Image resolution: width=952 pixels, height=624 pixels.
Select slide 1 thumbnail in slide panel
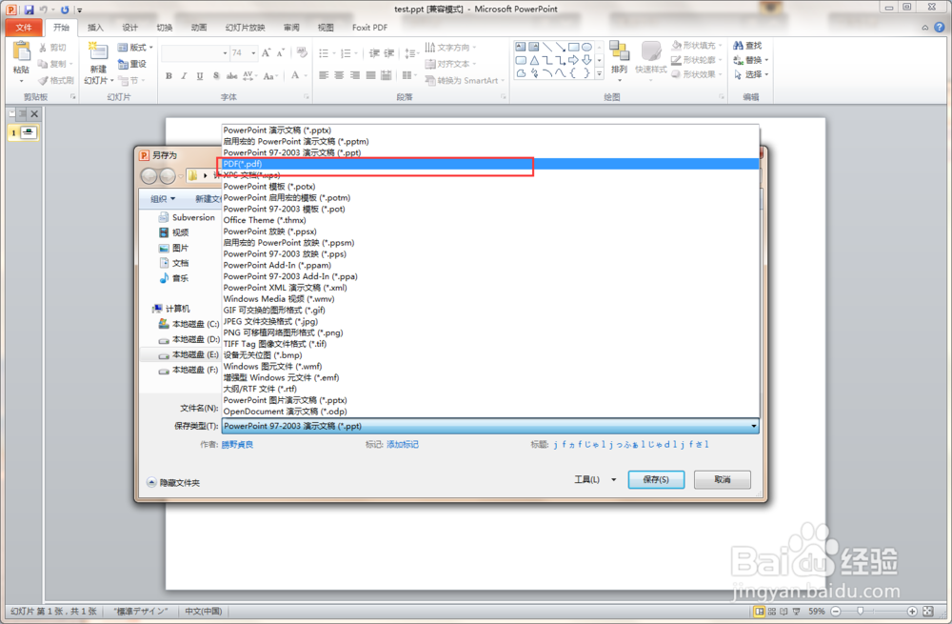(29, 132)
